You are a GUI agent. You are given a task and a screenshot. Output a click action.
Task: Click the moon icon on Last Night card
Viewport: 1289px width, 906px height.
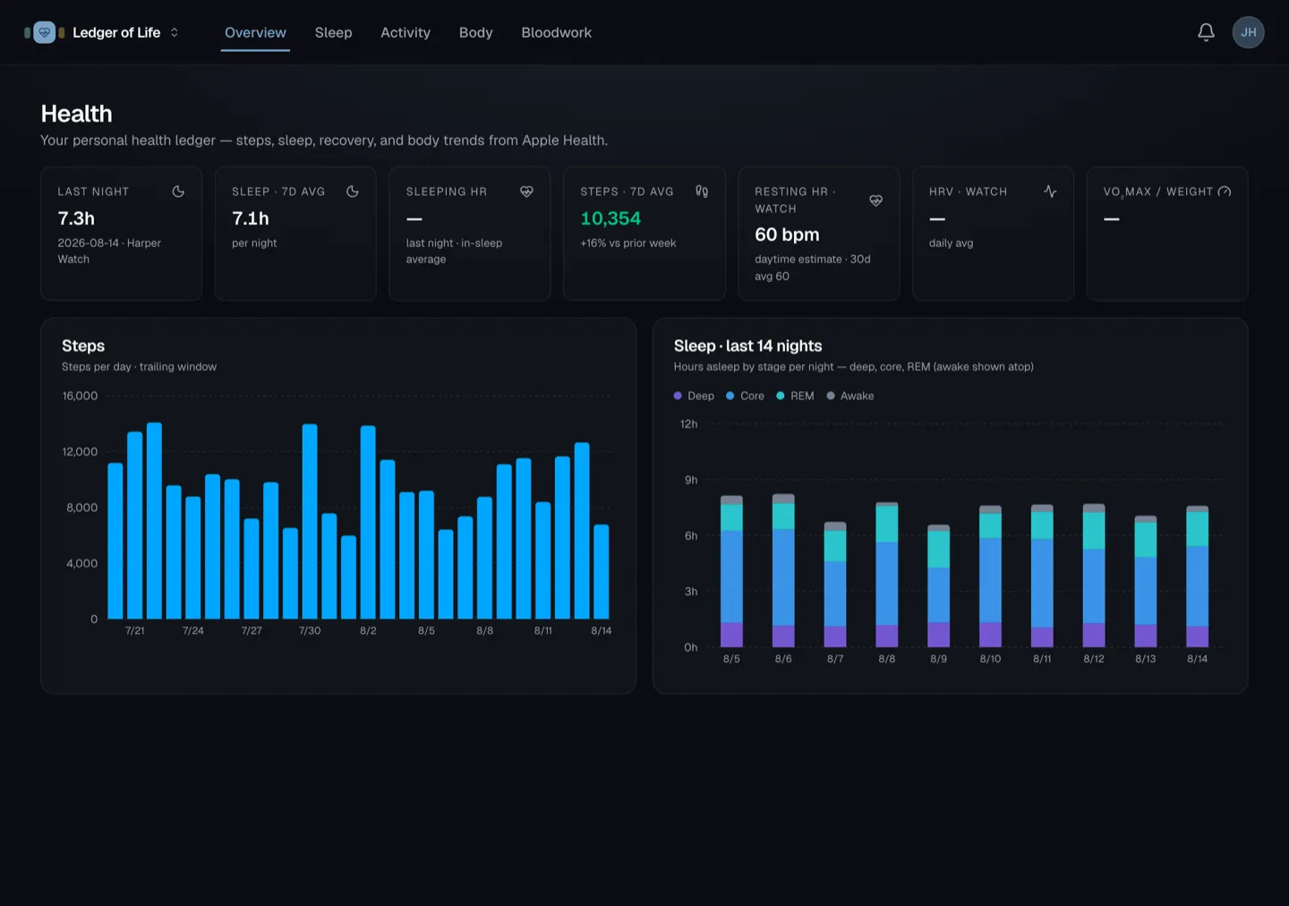click(178, 192)
